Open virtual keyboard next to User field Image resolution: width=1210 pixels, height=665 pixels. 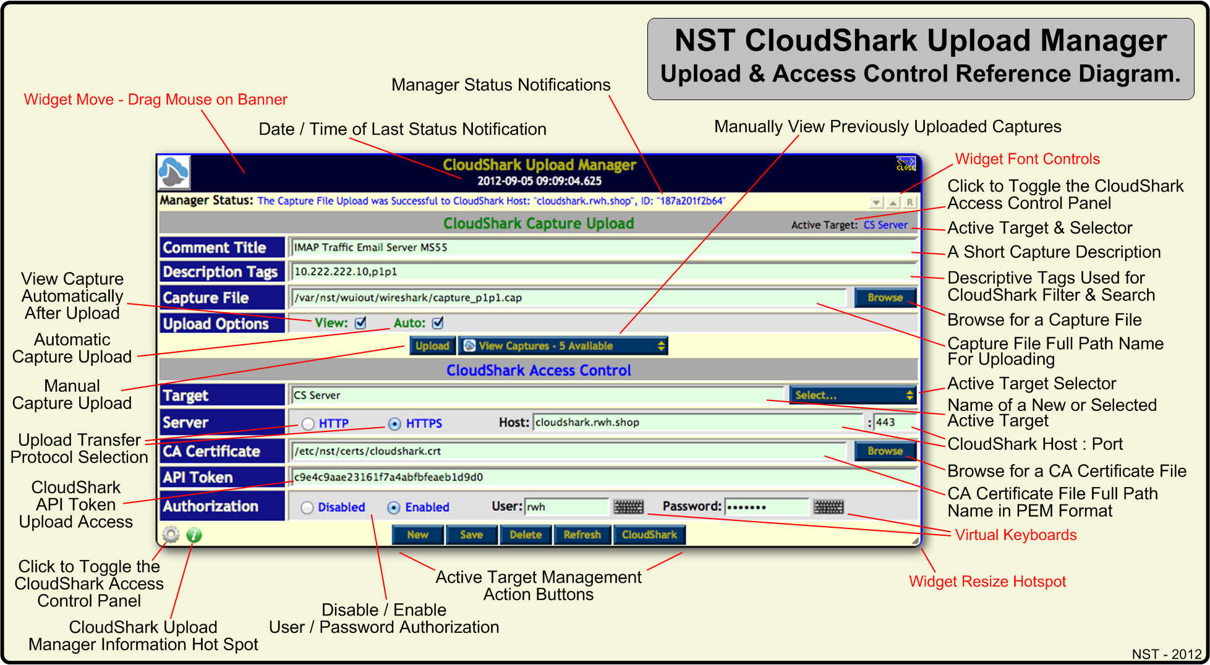coord(629,507)
